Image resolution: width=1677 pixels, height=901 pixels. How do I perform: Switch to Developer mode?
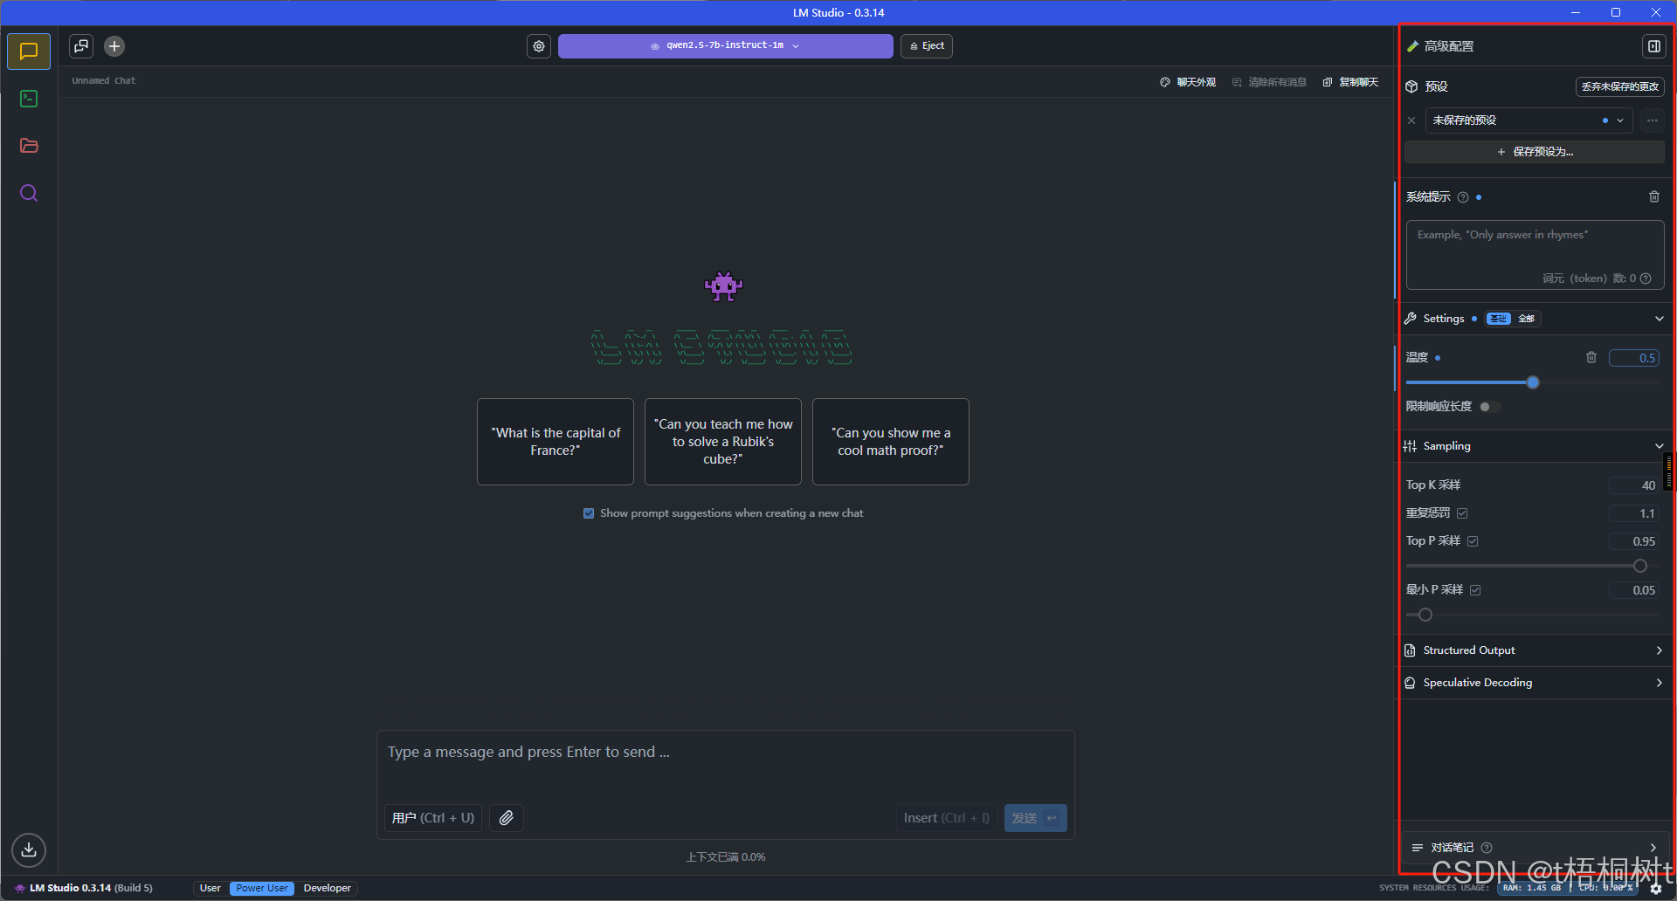[x=328, y=888]
